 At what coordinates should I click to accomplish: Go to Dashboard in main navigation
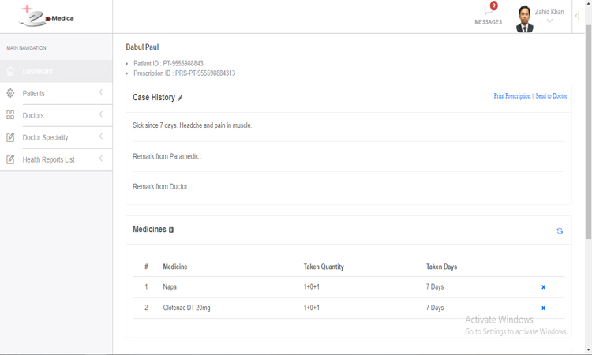(38, 72)
